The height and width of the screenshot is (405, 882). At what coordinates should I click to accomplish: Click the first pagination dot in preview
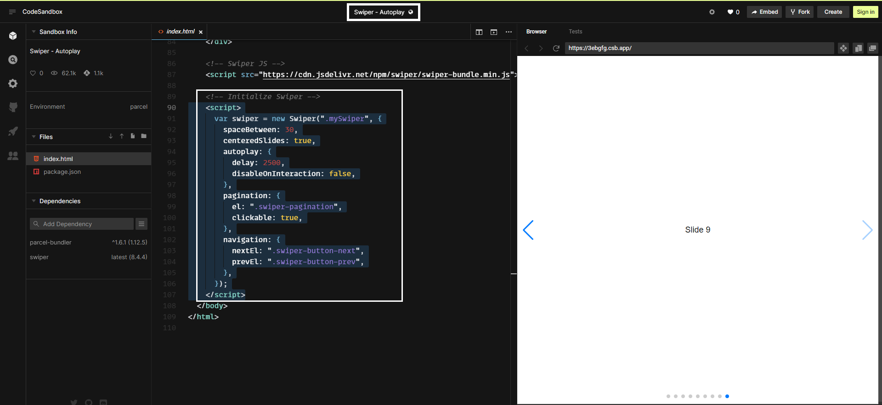point(668,396)
